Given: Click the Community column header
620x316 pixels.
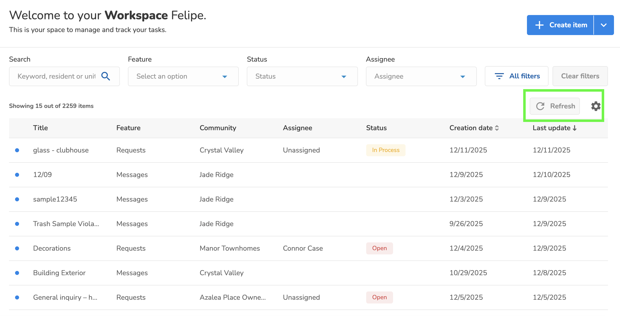Looking at the screenshot, I should point(218,128).
